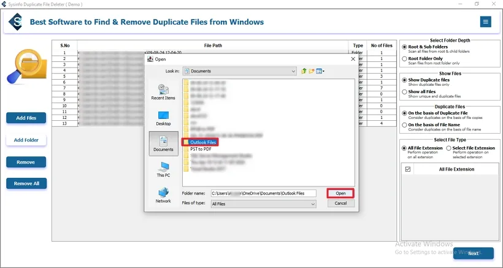Image resolution: width=503 pixels, height=268 pixels.
Task: Select All File Extension radio option
Action: (x=404, y=148)
